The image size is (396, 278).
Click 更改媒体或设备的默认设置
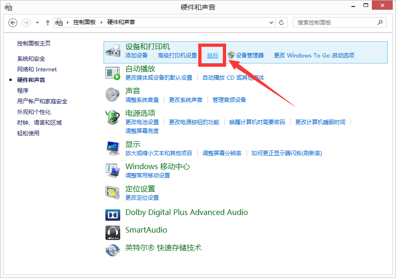click(159, 78)
